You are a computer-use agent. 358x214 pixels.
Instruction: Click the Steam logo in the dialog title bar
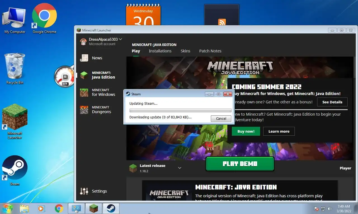point(128,94)
